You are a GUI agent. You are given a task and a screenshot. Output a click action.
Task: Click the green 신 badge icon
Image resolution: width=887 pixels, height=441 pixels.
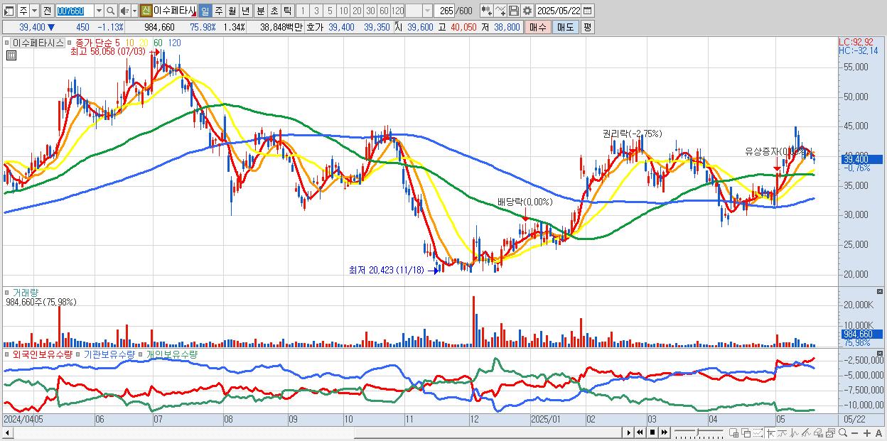146,11
